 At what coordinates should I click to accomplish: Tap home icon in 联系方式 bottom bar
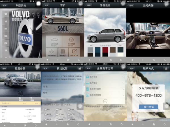[x=154, y=124]
